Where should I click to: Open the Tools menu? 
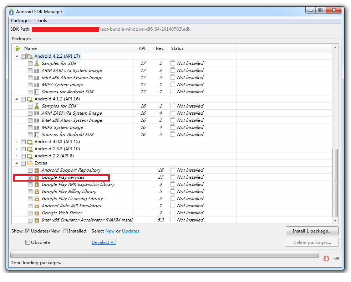(x=41, y=20)
